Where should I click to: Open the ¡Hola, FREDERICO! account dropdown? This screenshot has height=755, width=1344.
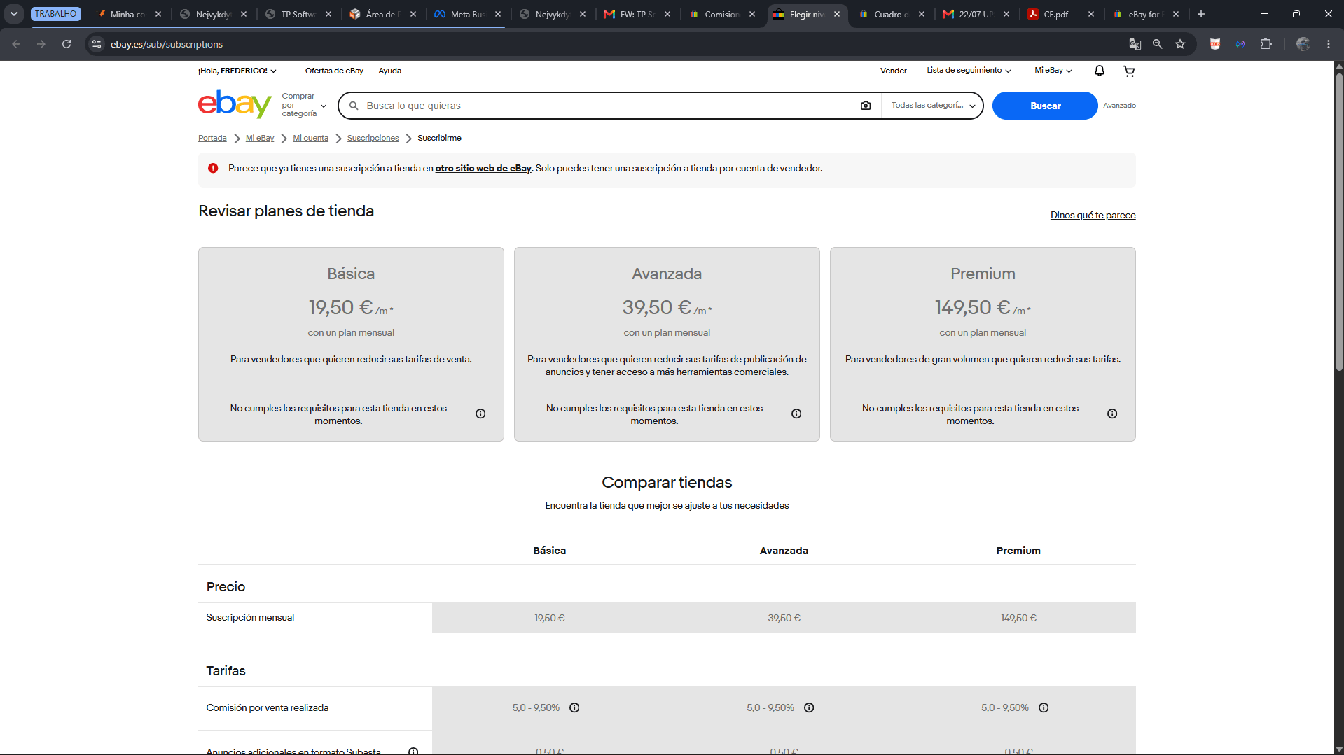coord(237,71)
